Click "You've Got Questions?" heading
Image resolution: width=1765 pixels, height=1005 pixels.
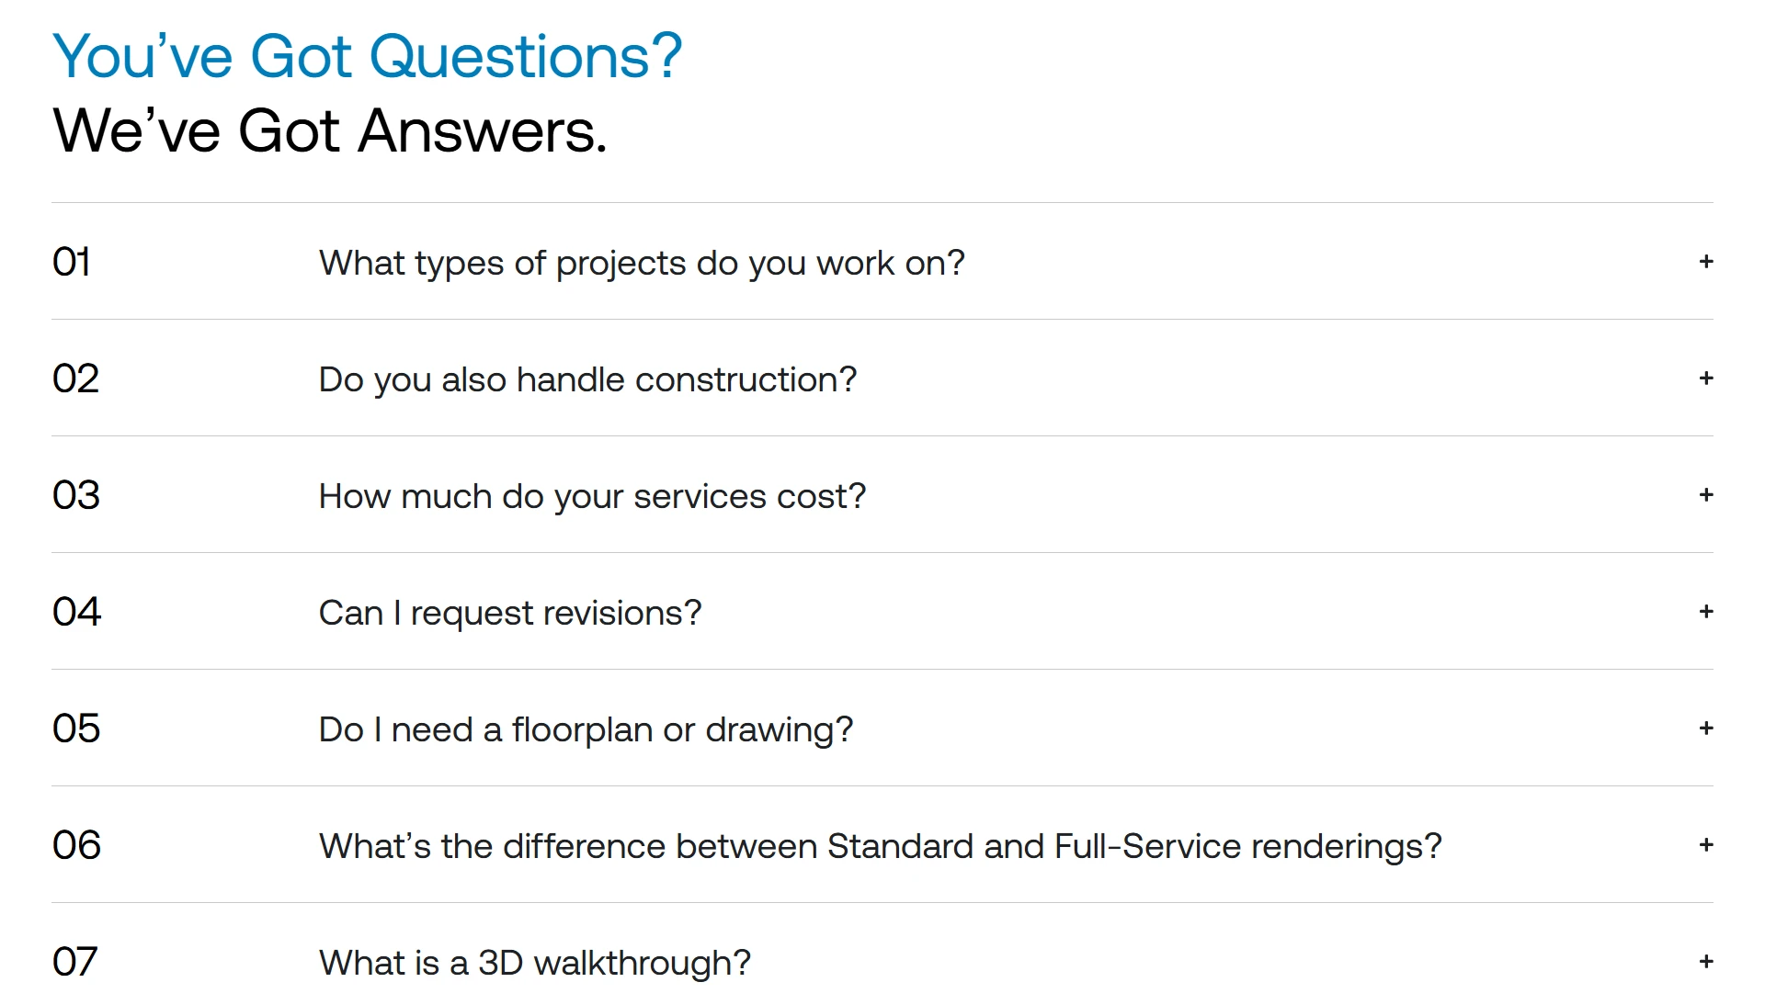pos(367,57)
